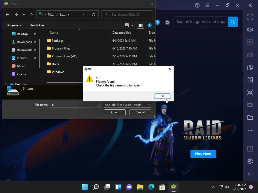Sort by the Date modified column header
Screen dimensions: 258x193
coord(122,33)
